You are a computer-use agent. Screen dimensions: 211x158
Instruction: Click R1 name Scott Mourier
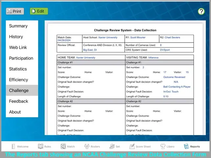tap(138, 37)
